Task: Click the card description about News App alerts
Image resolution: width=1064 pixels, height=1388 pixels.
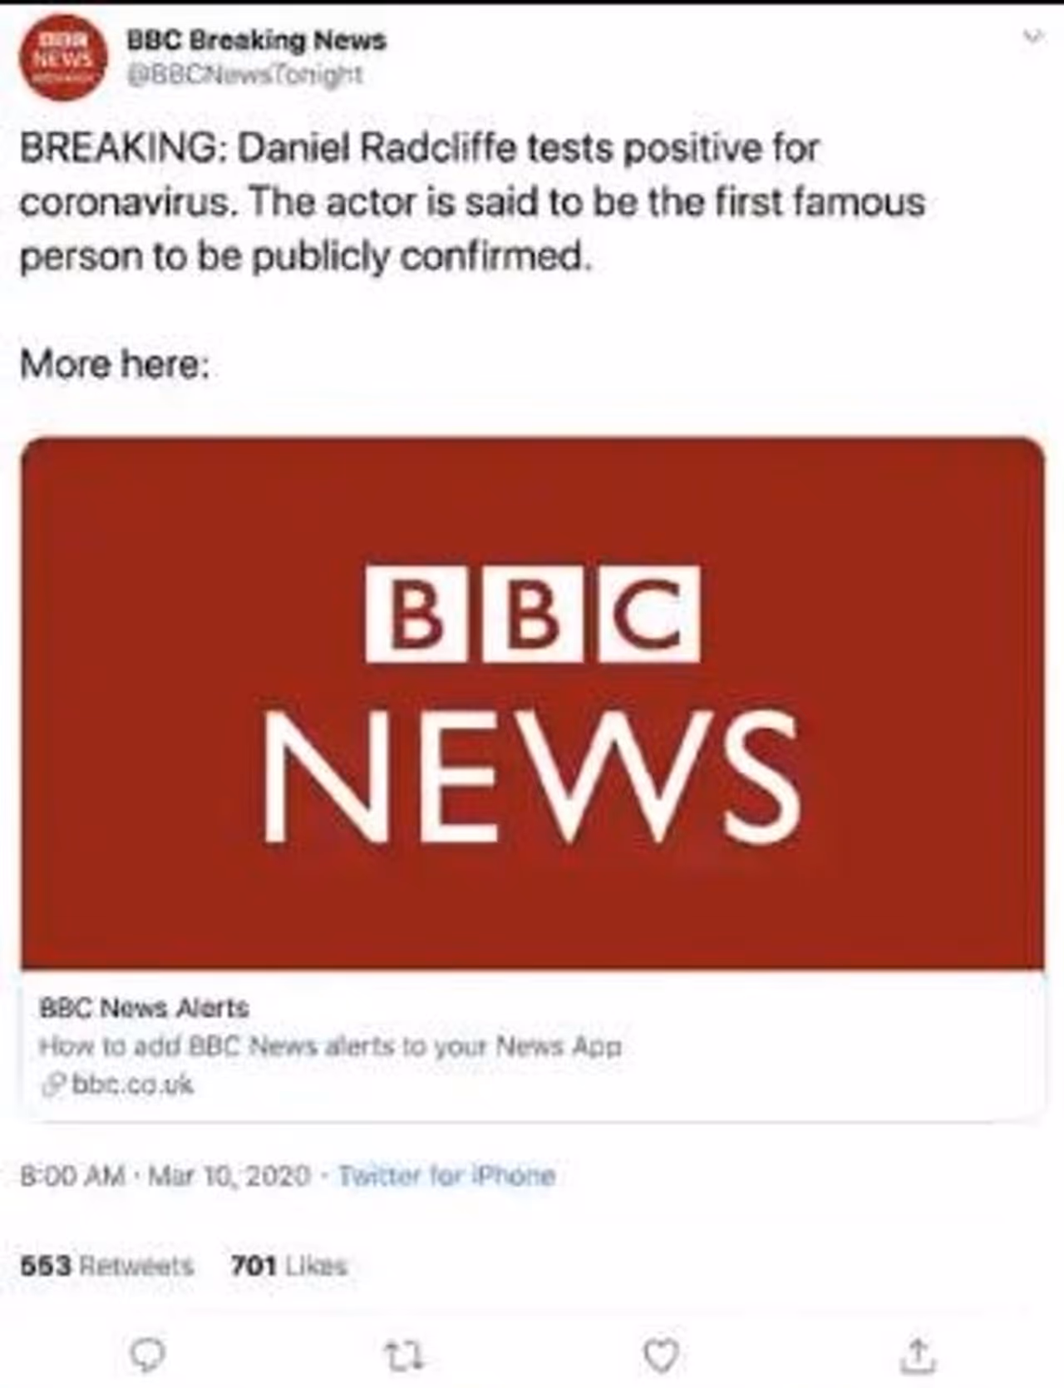Action: point(330,1045)
